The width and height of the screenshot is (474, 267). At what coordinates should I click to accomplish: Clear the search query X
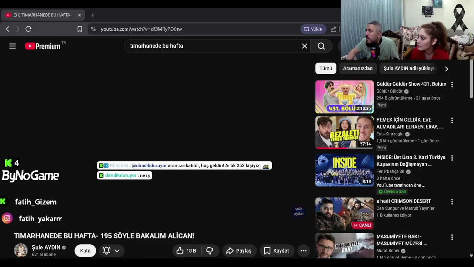[x=304, y=46]
